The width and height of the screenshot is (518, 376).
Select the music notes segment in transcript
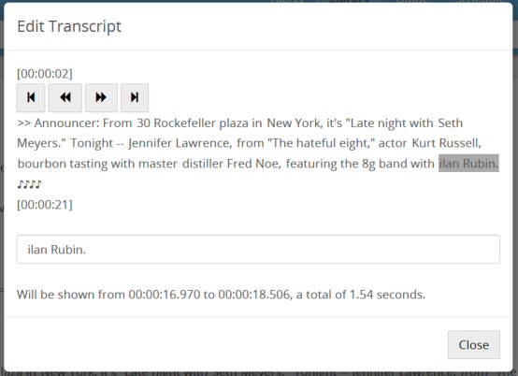click(29, 184)
